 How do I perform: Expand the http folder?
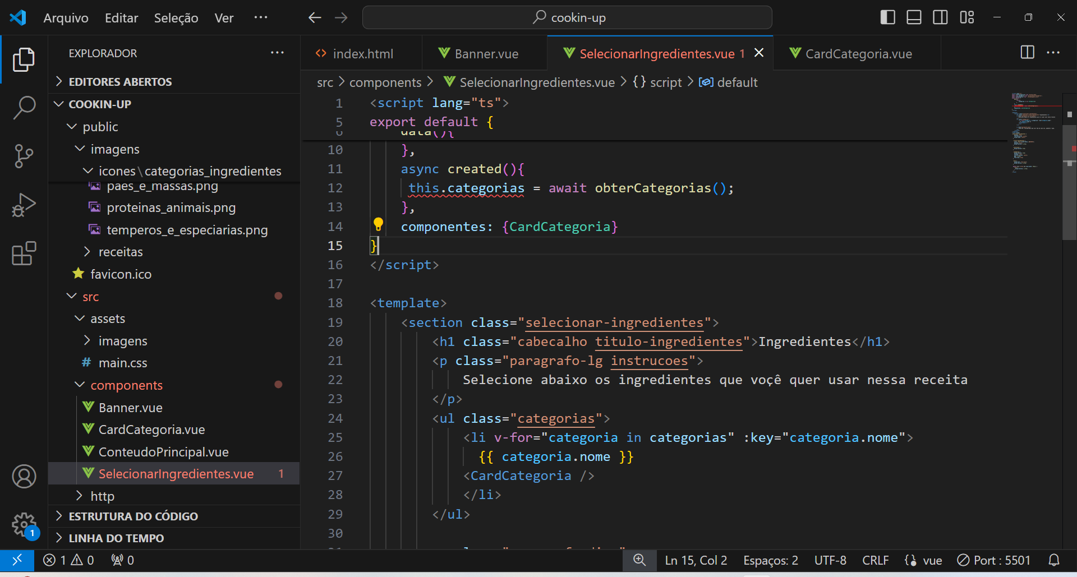(174, 496)
